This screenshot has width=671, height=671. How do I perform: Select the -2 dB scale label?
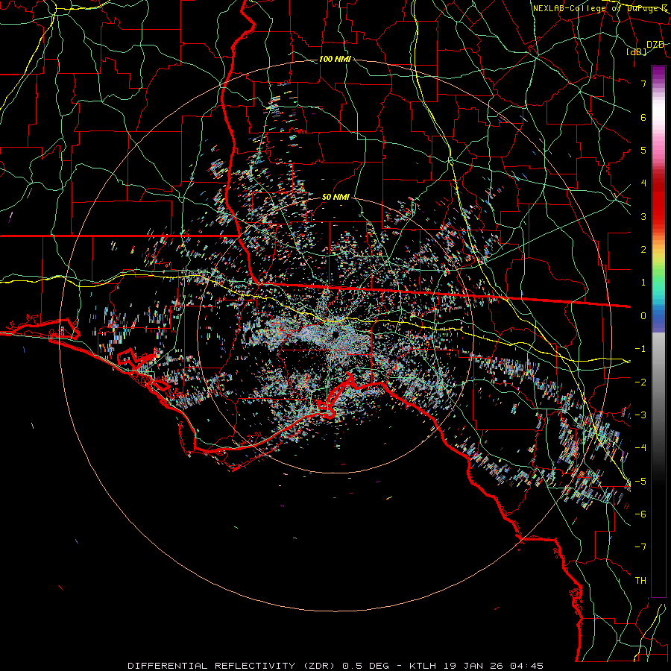640,382
